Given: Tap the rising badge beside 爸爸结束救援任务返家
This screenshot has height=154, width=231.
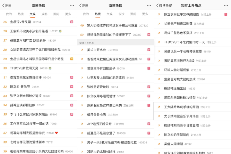Looking at the screenshot, I should [149, 59].
